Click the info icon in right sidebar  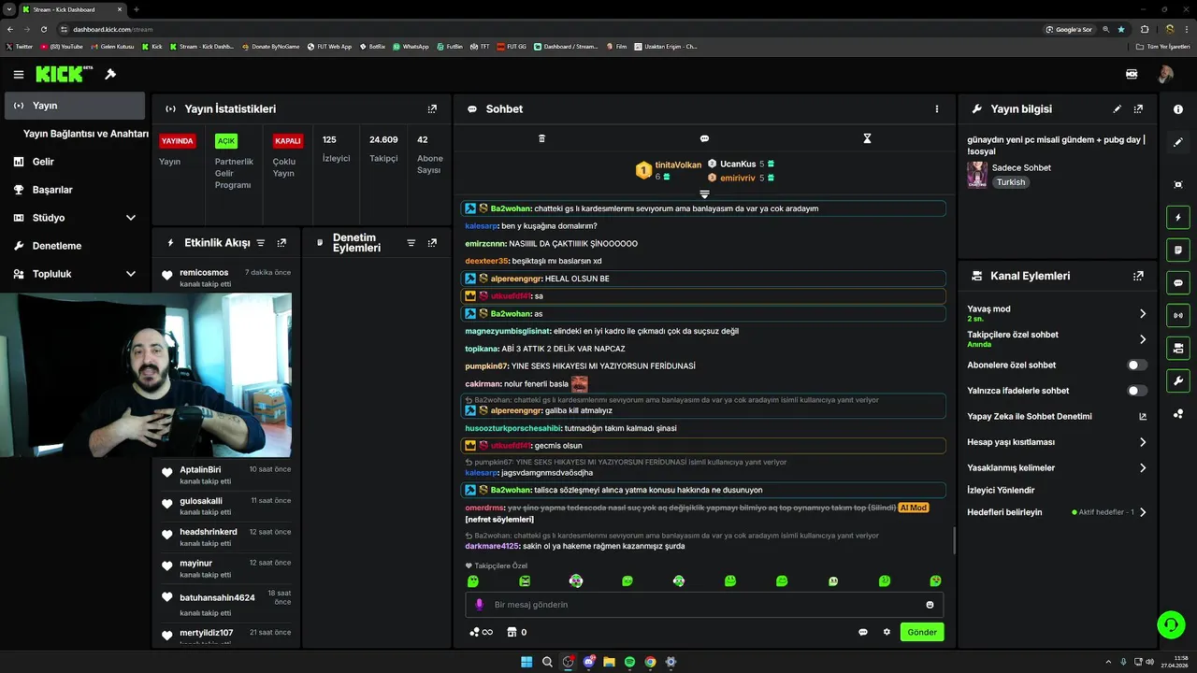pos(1178,109)
